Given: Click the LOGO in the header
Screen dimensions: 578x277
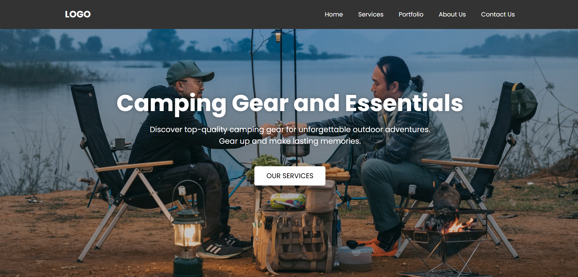Looking at the screenshot, I should click(78, 14).
